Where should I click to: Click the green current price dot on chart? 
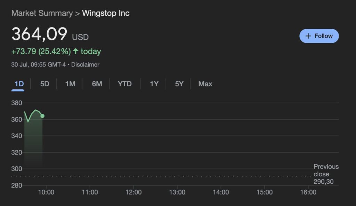click(42, 116)
